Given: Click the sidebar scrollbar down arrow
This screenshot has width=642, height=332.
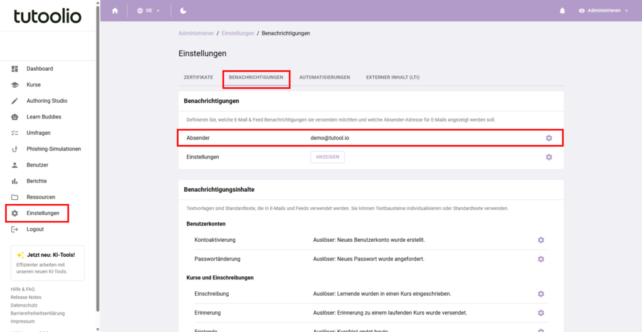Looking at the screenshot, I should click(97, 329).
